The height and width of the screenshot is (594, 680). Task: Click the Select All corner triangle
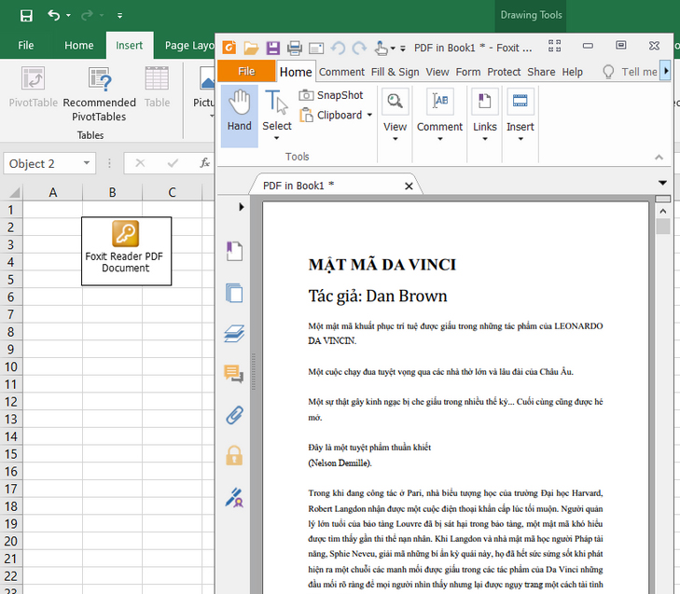click(14, 192)
